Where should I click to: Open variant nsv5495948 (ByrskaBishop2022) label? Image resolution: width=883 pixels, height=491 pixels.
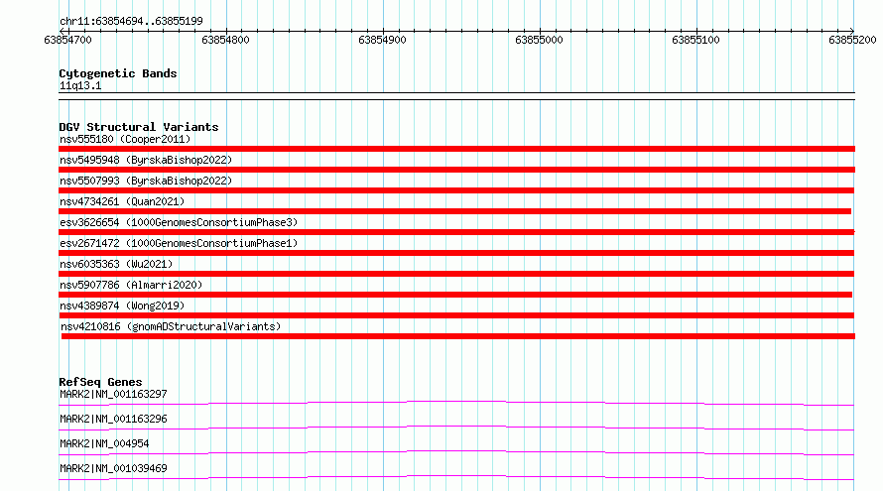(146, 160)
